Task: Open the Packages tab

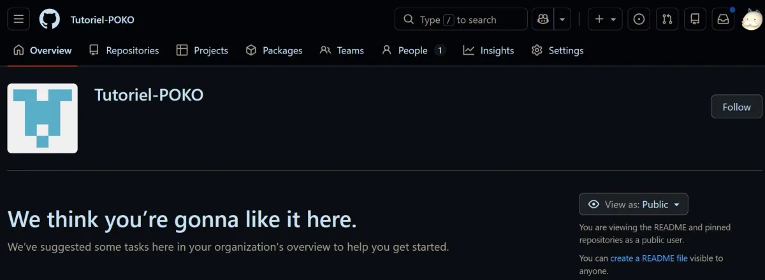Action: pos(274,50)
